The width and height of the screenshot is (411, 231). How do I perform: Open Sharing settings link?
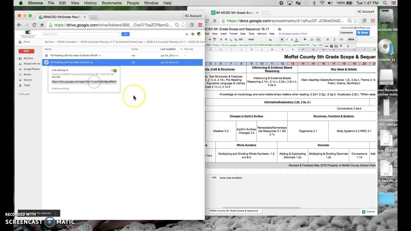[x=60, y=89]
